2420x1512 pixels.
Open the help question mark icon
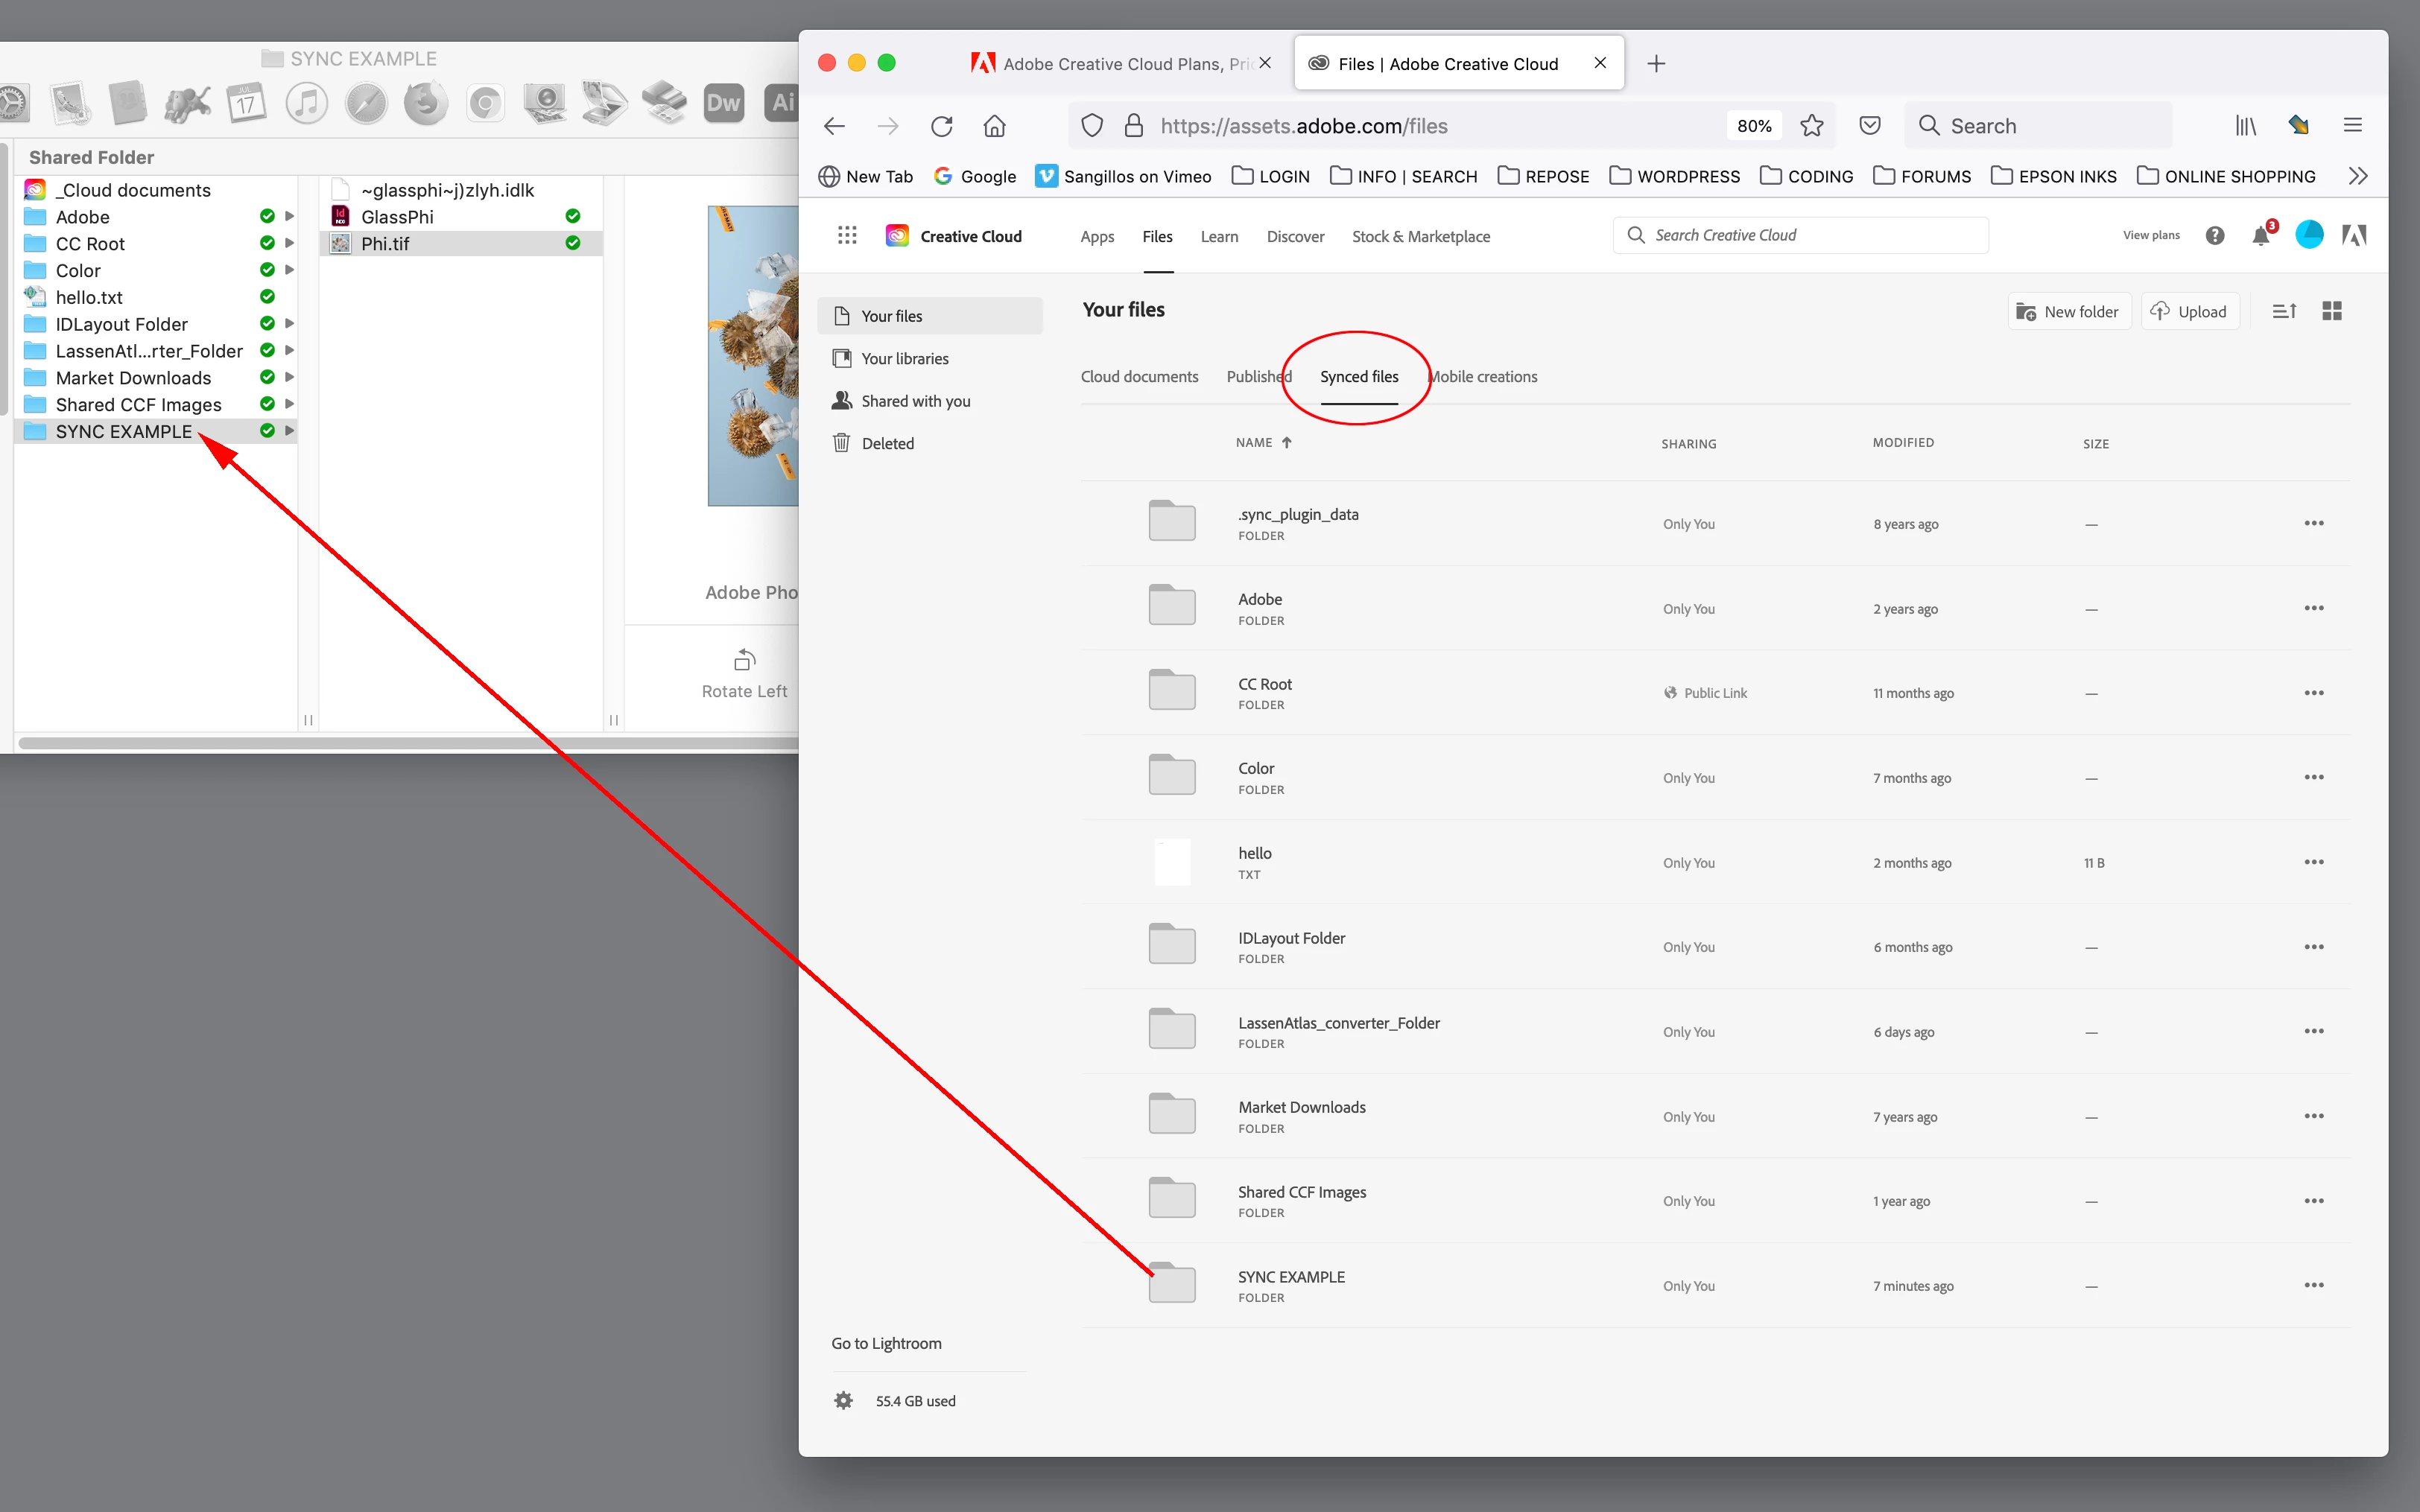tap(2215, 236)
